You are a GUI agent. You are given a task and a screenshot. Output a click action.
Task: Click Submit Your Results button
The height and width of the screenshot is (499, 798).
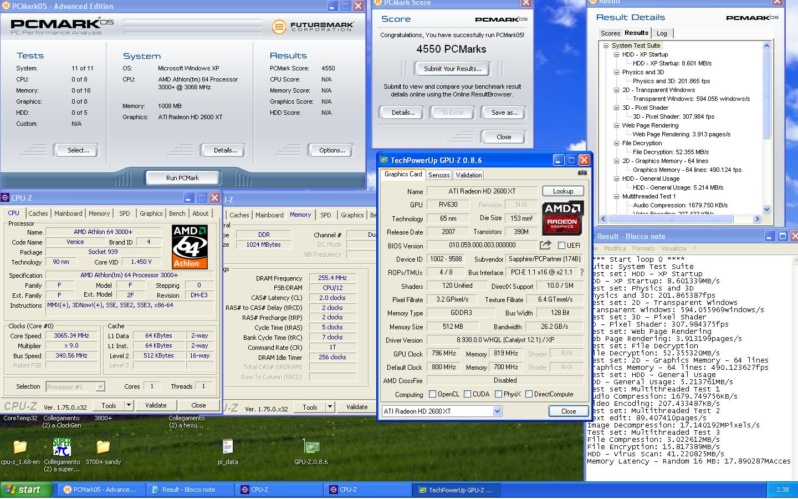pyautogui.click(x=452, y=69)
